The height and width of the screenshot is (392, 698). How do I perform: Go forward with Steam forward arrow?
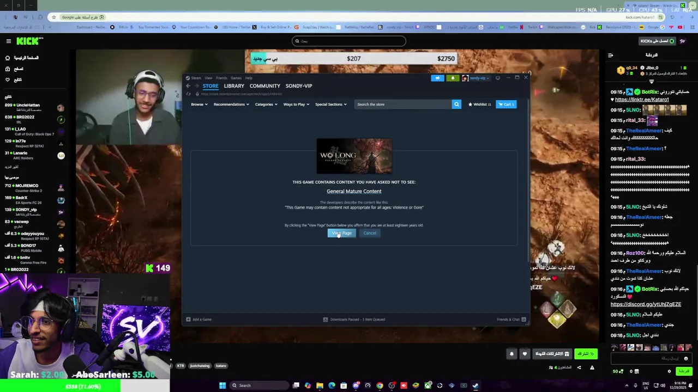click(196, 86)
